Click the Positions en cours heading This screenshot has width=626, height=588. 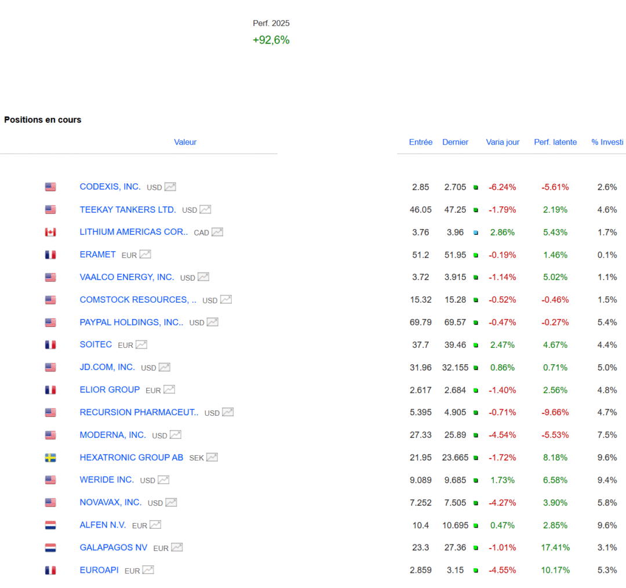43,120
